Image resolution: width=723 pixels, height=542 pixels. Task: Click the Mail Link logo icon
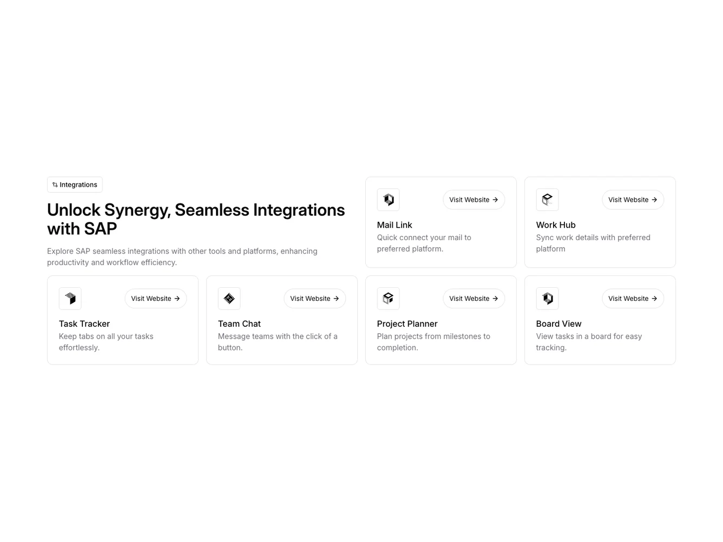pos(388,200)
